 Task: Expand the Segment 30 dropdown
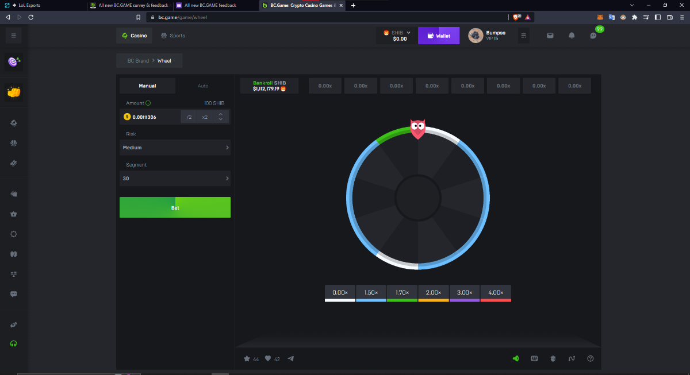pos(175,179)
